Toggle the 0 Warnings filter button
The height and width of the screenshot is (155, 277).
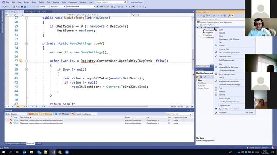46,114
